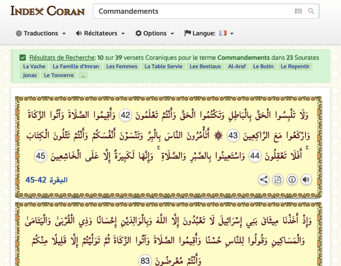Filter results by La Vache sura
This screenshot has height=266, width=341.
tap(33, 66)
